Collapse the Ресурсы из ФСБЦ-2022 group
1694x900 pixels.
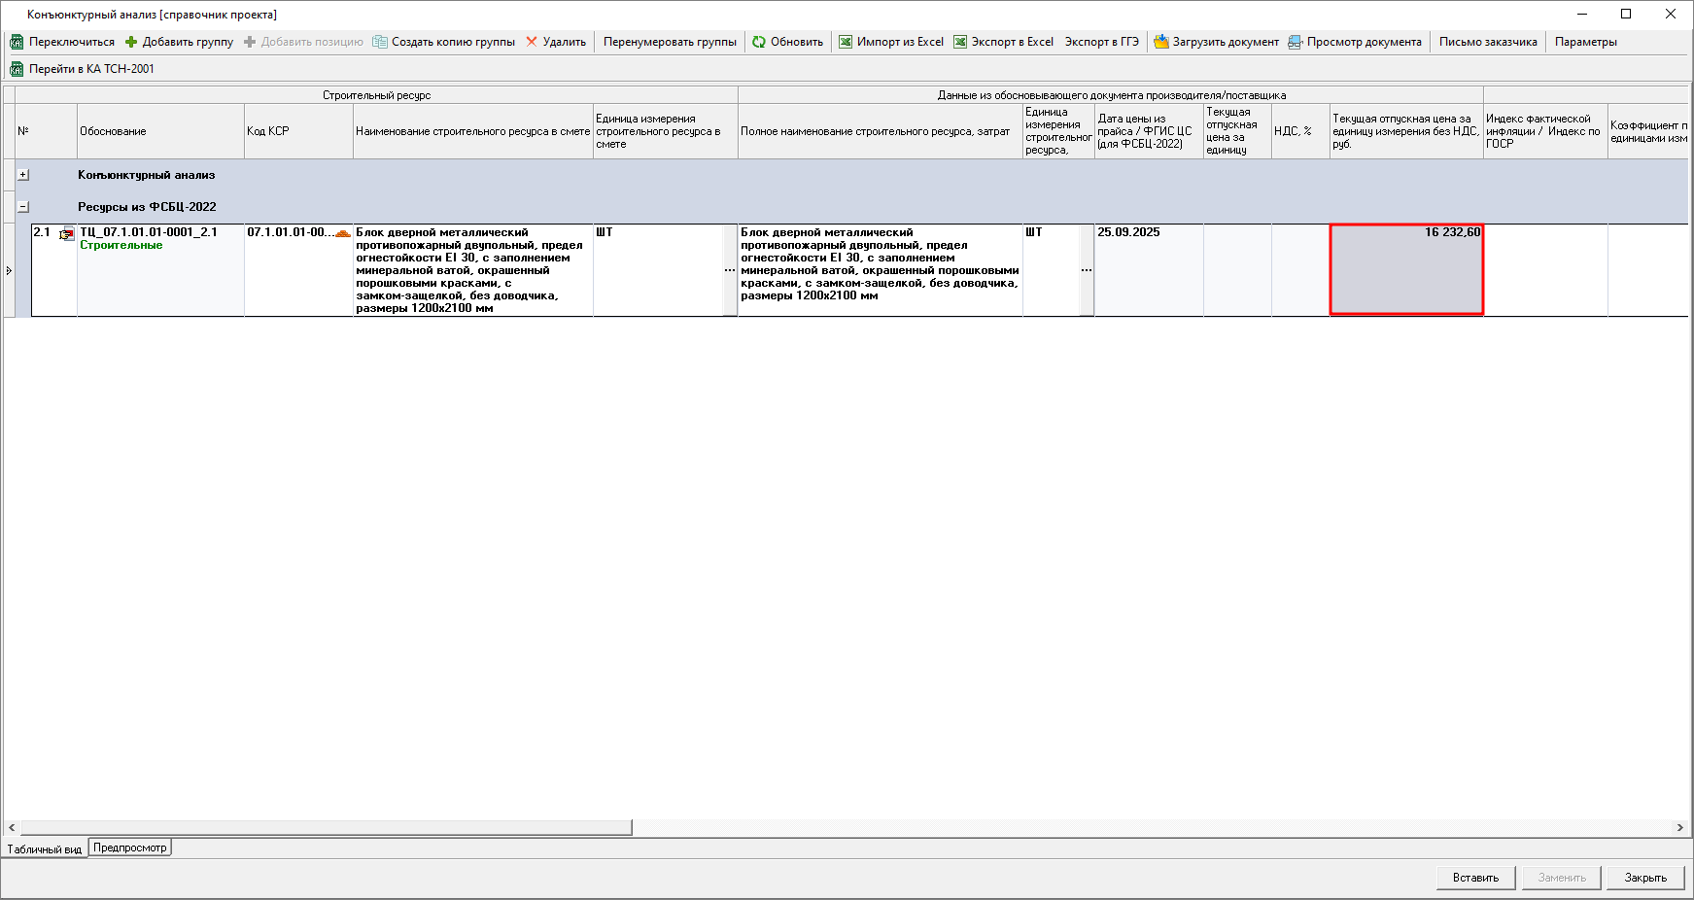click(x=23, y=207)
